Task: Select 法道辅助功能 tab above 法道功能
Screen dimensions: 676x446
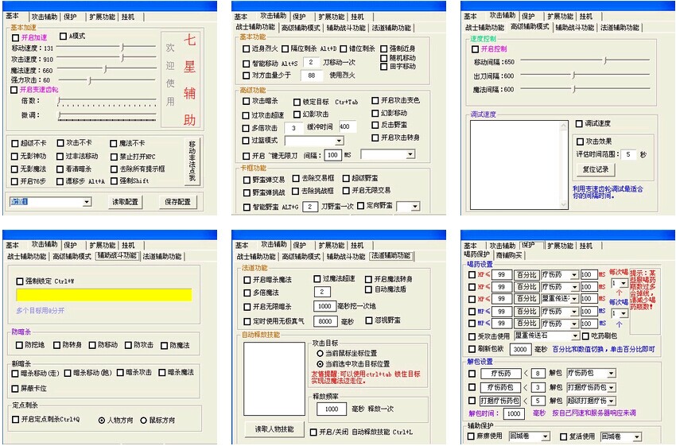Action: click(x=391, y=255)
